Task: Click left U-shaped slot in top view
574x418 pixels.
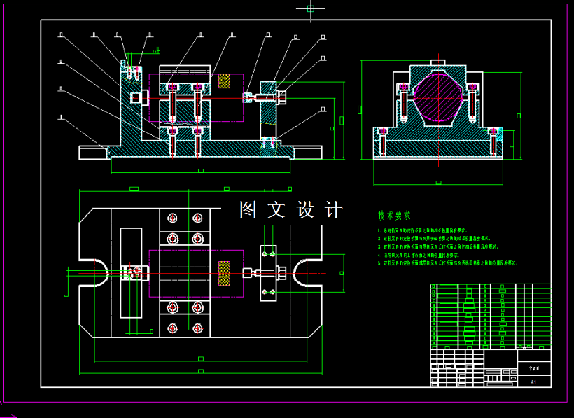Action: pyautogui.click(x=94, y=273)
